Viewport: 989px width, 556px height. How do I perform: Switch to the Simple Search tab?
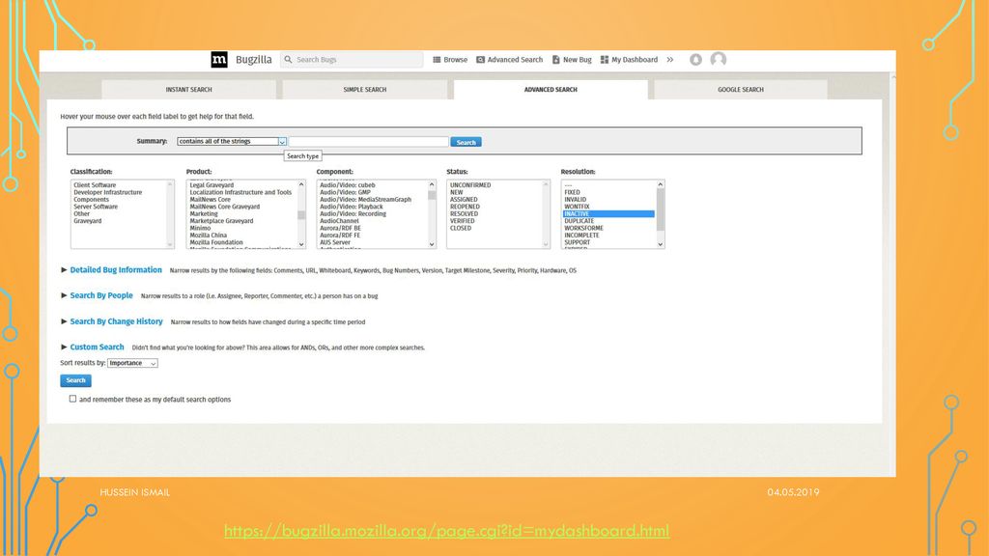364,90
